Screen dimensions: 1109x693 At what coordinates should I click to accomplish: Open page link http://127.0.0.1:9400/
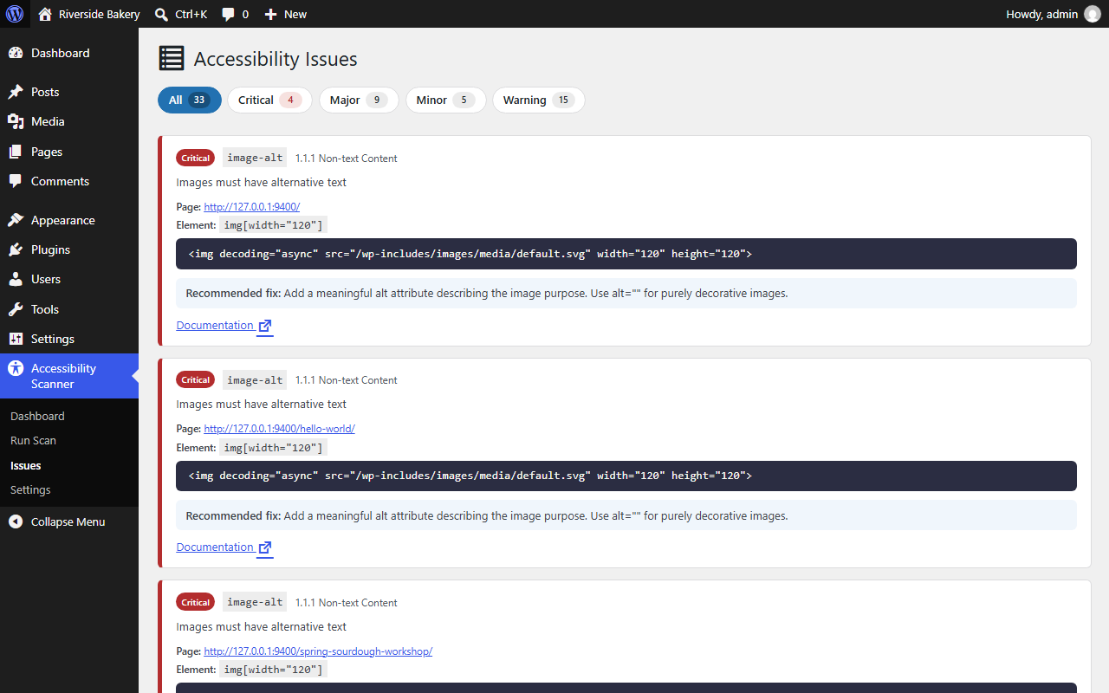(251, 207)
